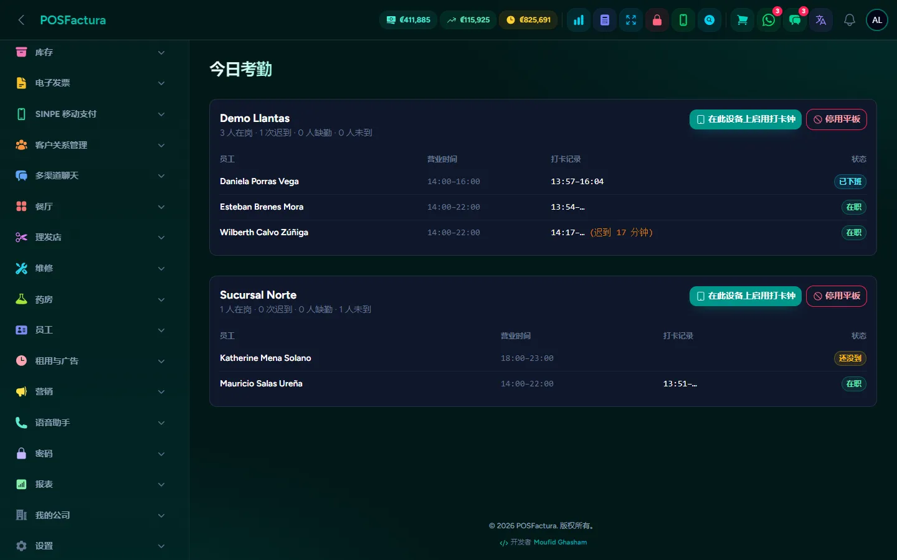Screen dimensions: 897x560
Task: Open the 维修 sidebar item
Action: click(91, 268)
